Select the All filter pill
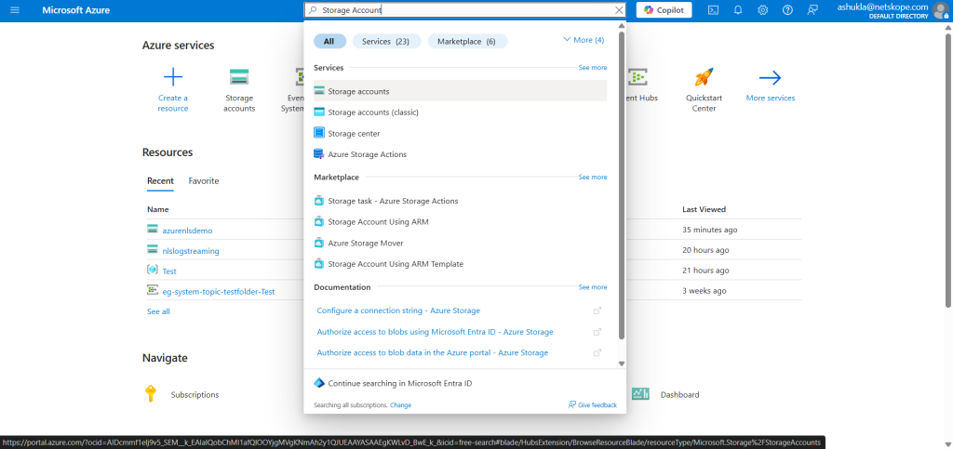 tap(329, 41)
